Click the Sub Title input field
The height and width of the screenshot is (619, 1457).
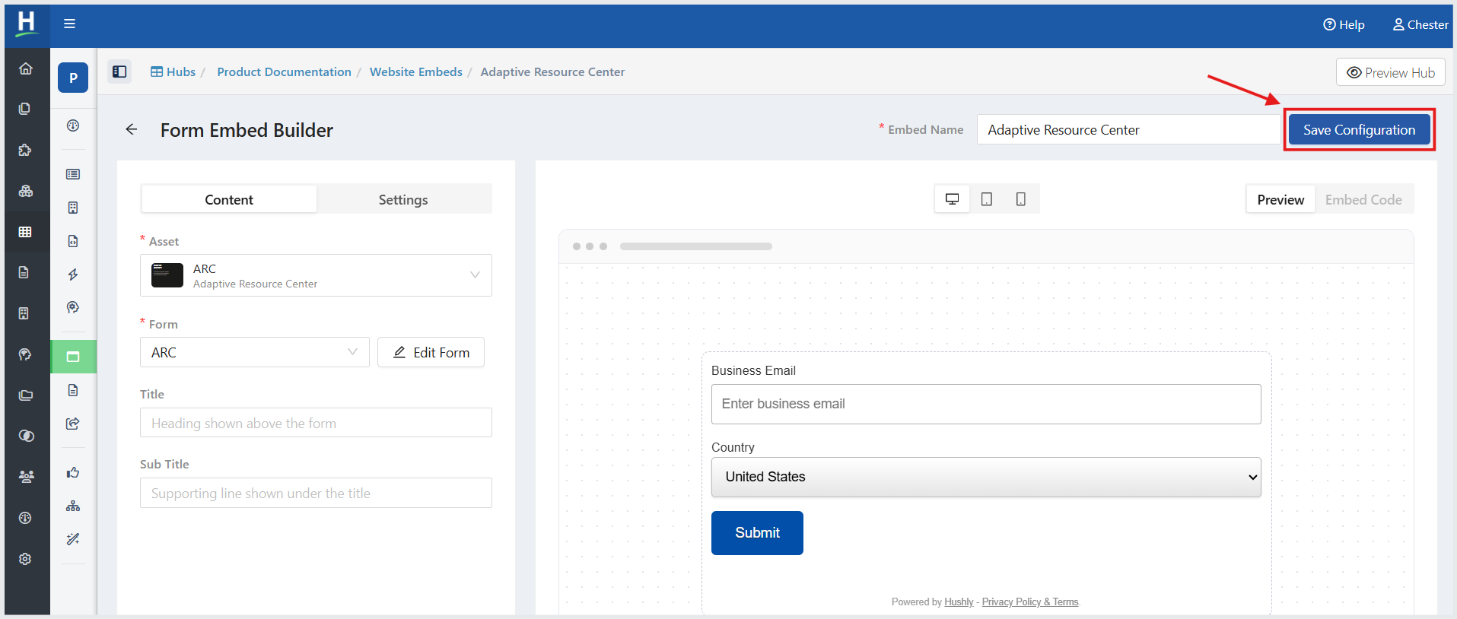click(316, 493)
